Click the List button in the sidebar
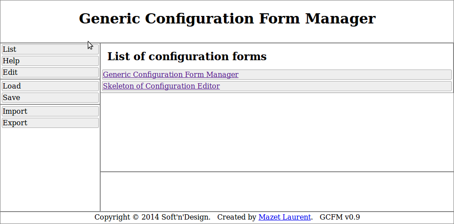This screenshot has height=224, width=454. tap(50, 49)
